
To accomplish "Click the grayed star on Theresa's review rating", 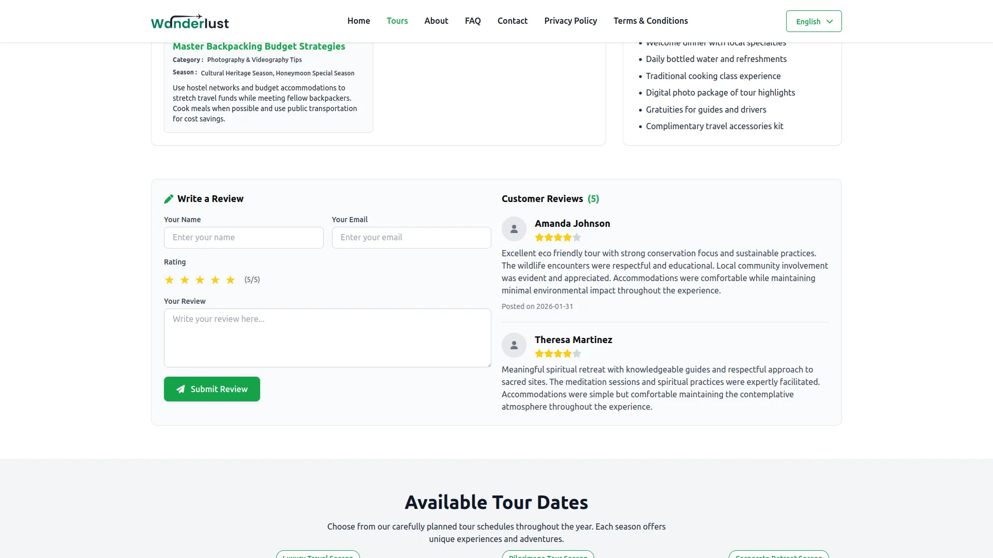I will [x=578, y=353].
